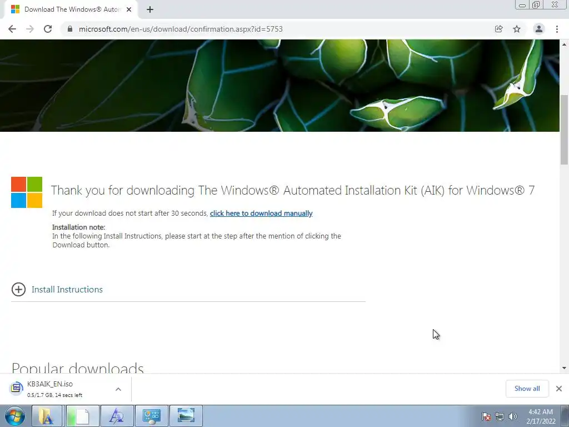Viewport: 569px width, 427px height.
Task: Click the Installation note text
Action: [x=78, y=227]
